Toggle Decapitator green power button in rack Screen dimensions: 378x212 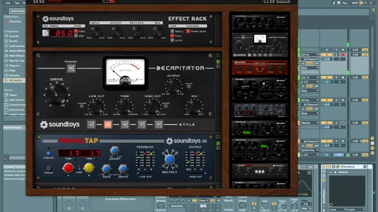coord(218,62)
